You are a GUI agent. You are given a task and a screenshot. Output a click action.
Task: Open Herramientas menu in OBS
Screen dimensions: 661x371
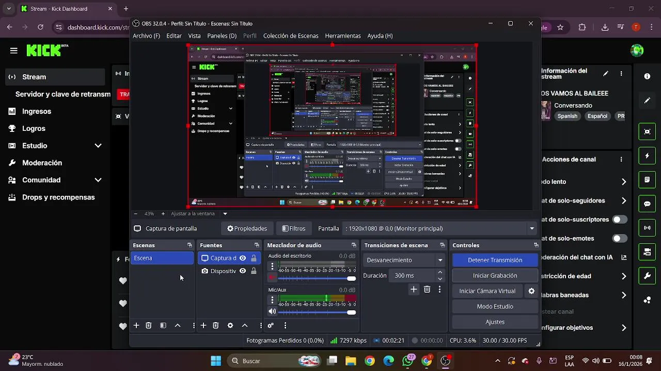pos(343,36)
